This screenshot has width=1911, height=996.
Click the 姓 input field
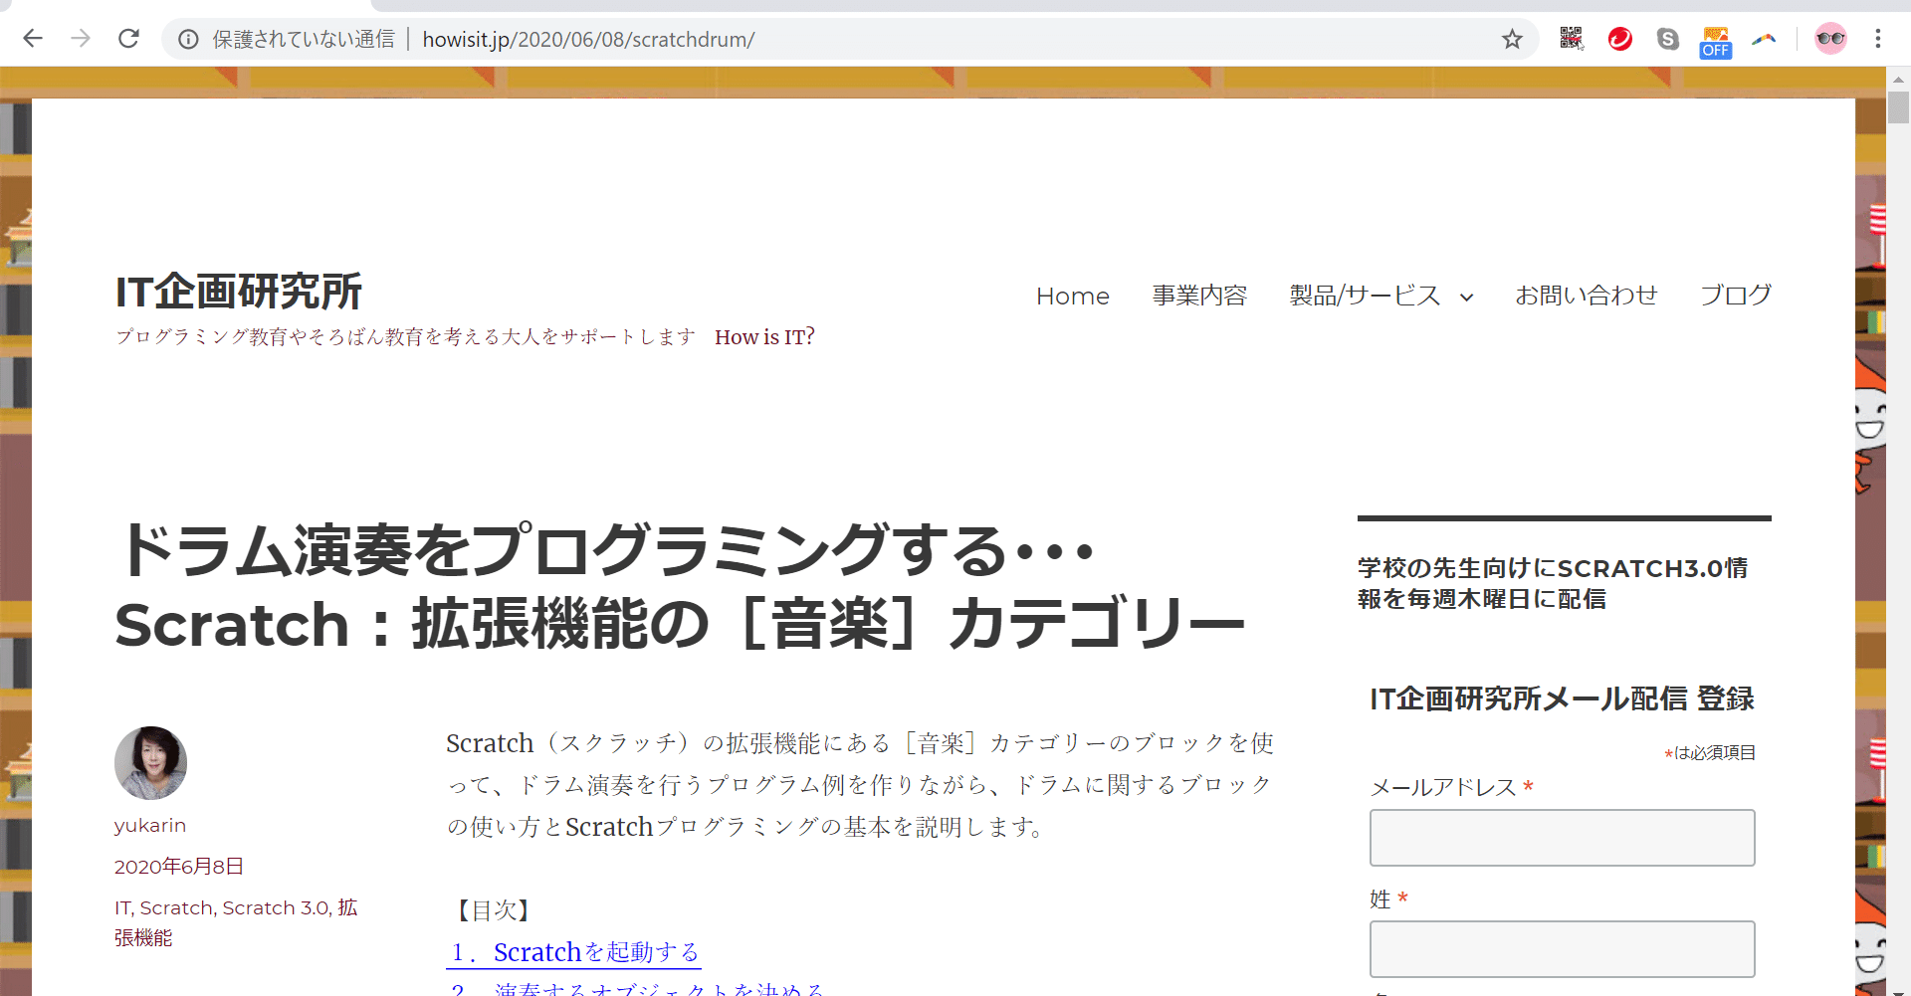click(1562, 949)
